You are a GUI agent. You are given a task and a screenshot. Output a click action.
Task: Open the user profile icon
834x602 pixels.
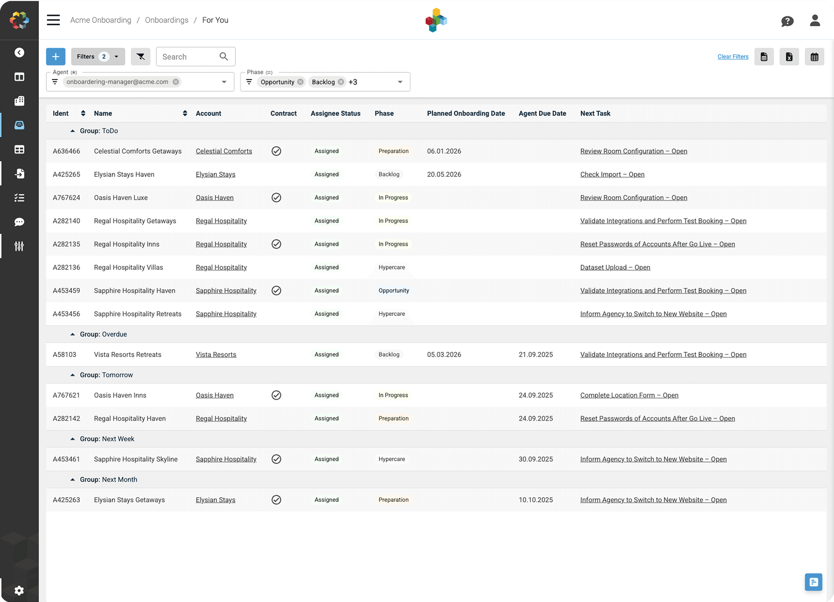tap(814, 21)
